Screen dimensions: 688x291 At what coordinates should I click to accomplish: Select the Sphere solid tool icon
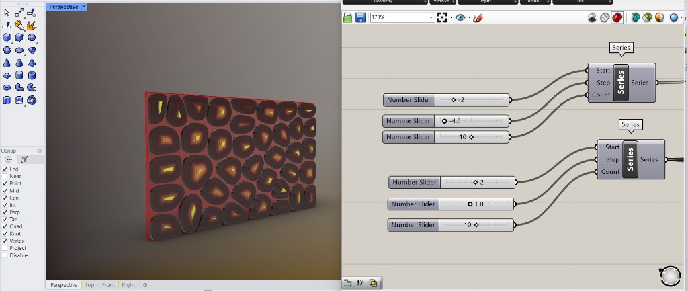coord(32,38)
